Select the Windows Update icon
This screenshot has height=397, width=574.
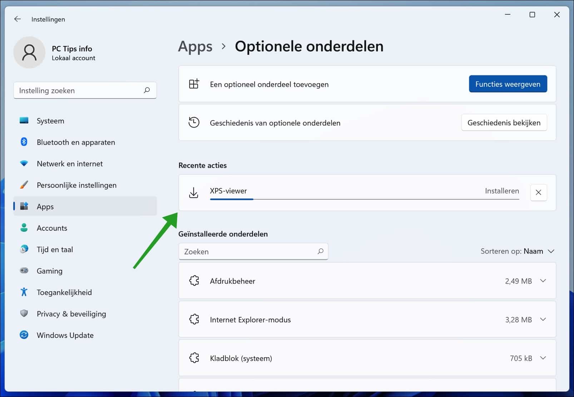24,335
